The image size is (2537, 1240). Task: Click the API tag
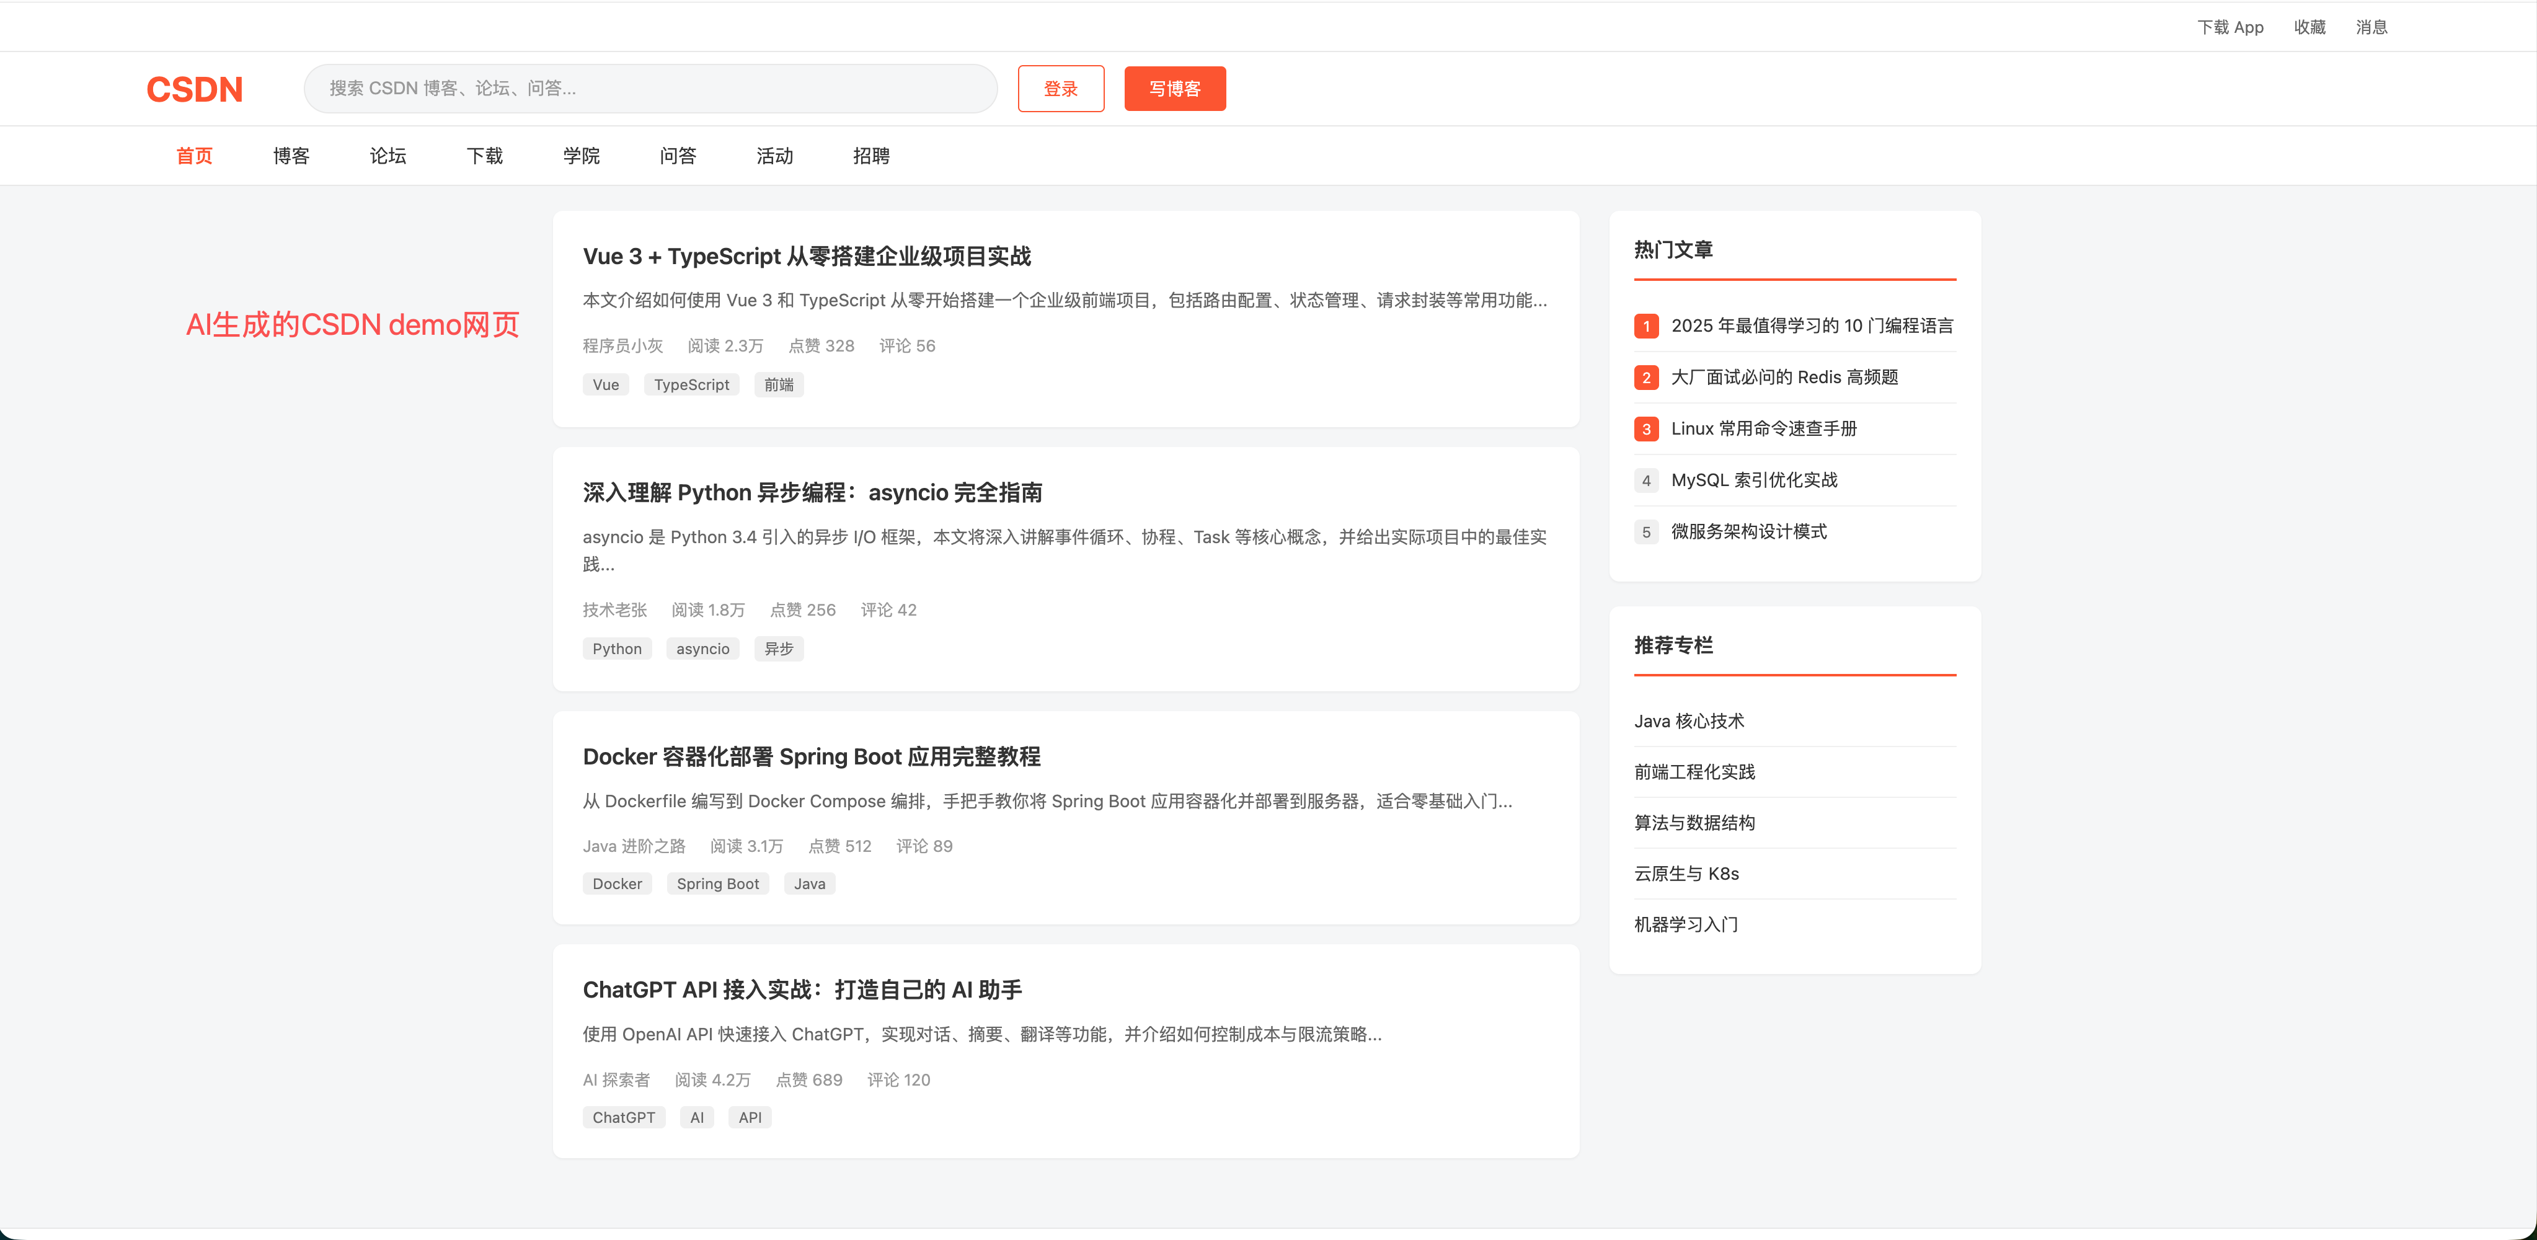click(750, 1118)
